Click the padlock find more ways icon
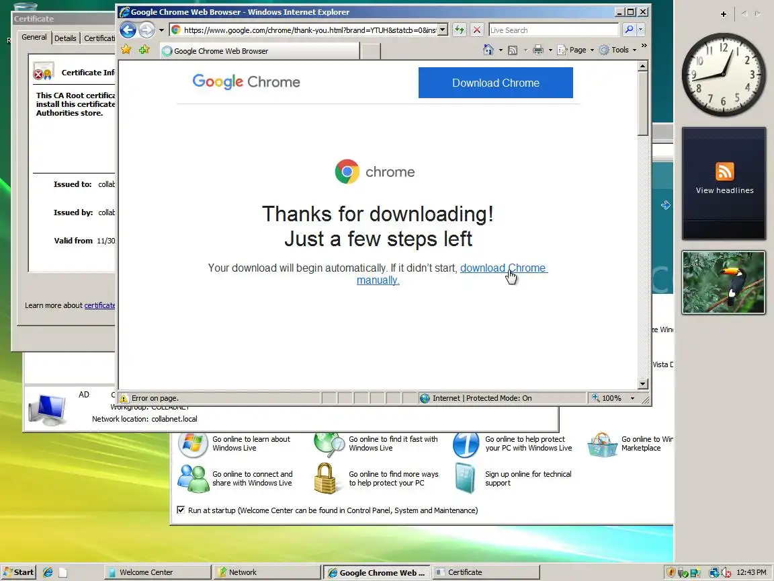Image resolution: width=774 pixels, height=581 pixels. click(325, 478)
